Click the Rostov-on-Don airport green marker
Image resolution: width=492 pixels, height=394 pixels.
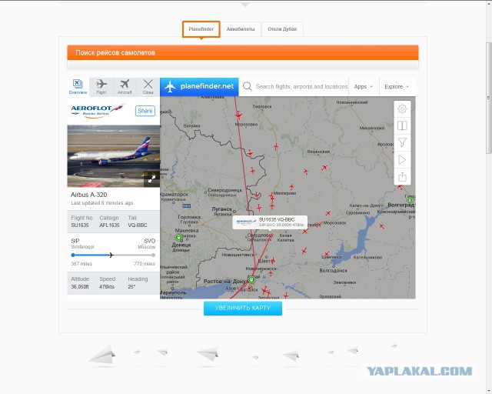click(251, 279)
